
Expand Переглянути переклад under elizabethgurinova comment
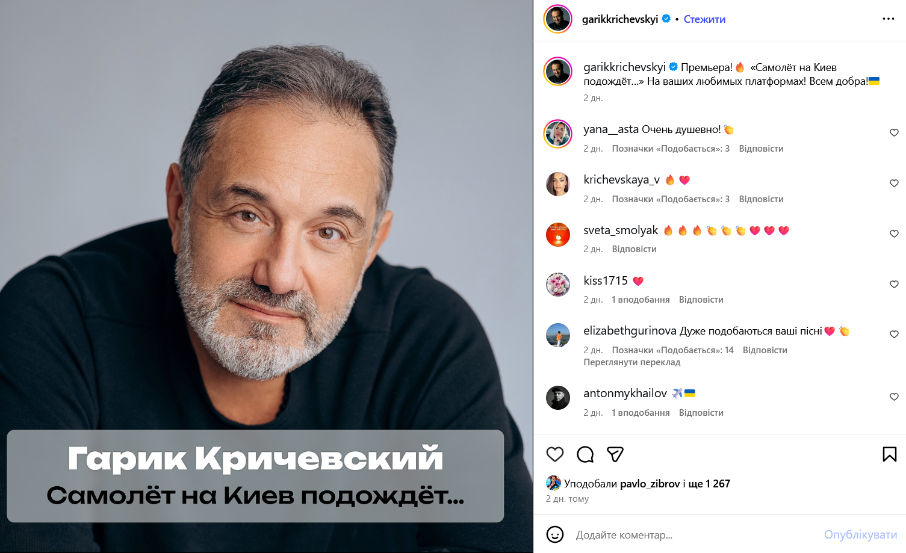point(631,362)
